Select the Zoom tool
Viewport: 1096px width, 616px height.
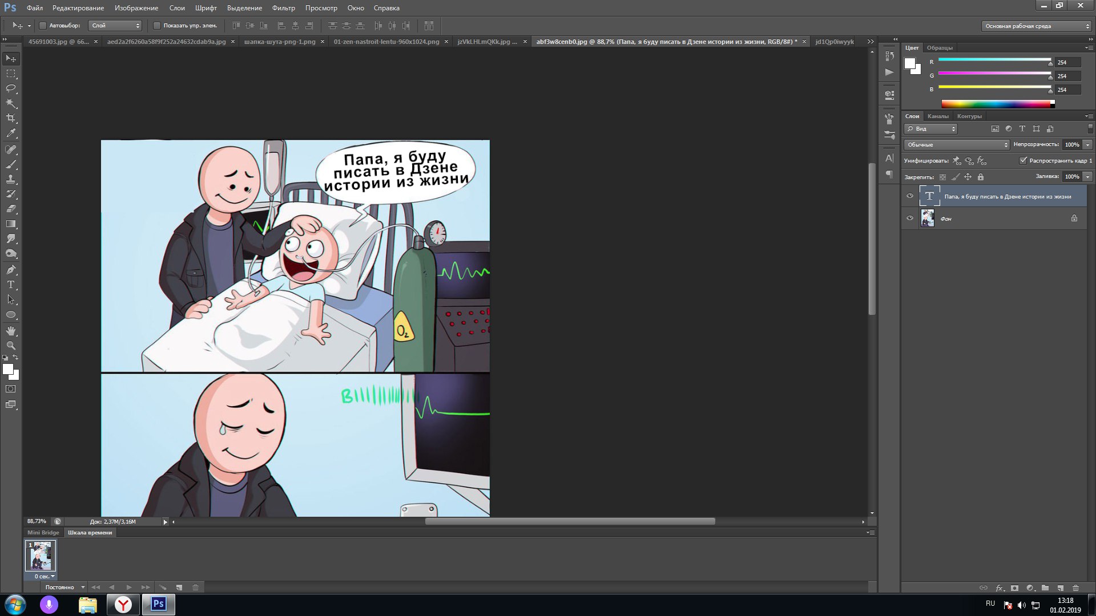tap(11, 346)
